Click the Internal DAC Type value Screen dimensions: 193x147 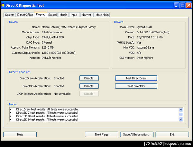(47, 43)
